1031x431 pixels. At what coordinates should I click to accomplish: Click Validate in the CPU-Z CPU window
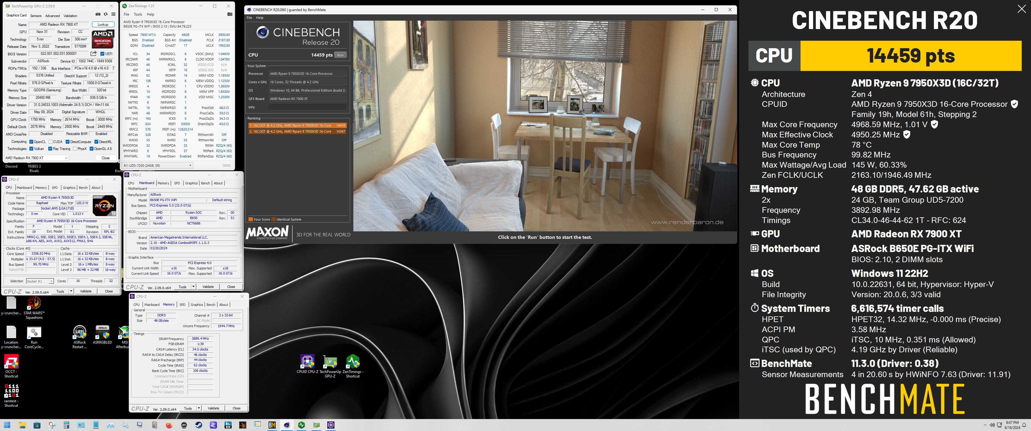point(86,292)
